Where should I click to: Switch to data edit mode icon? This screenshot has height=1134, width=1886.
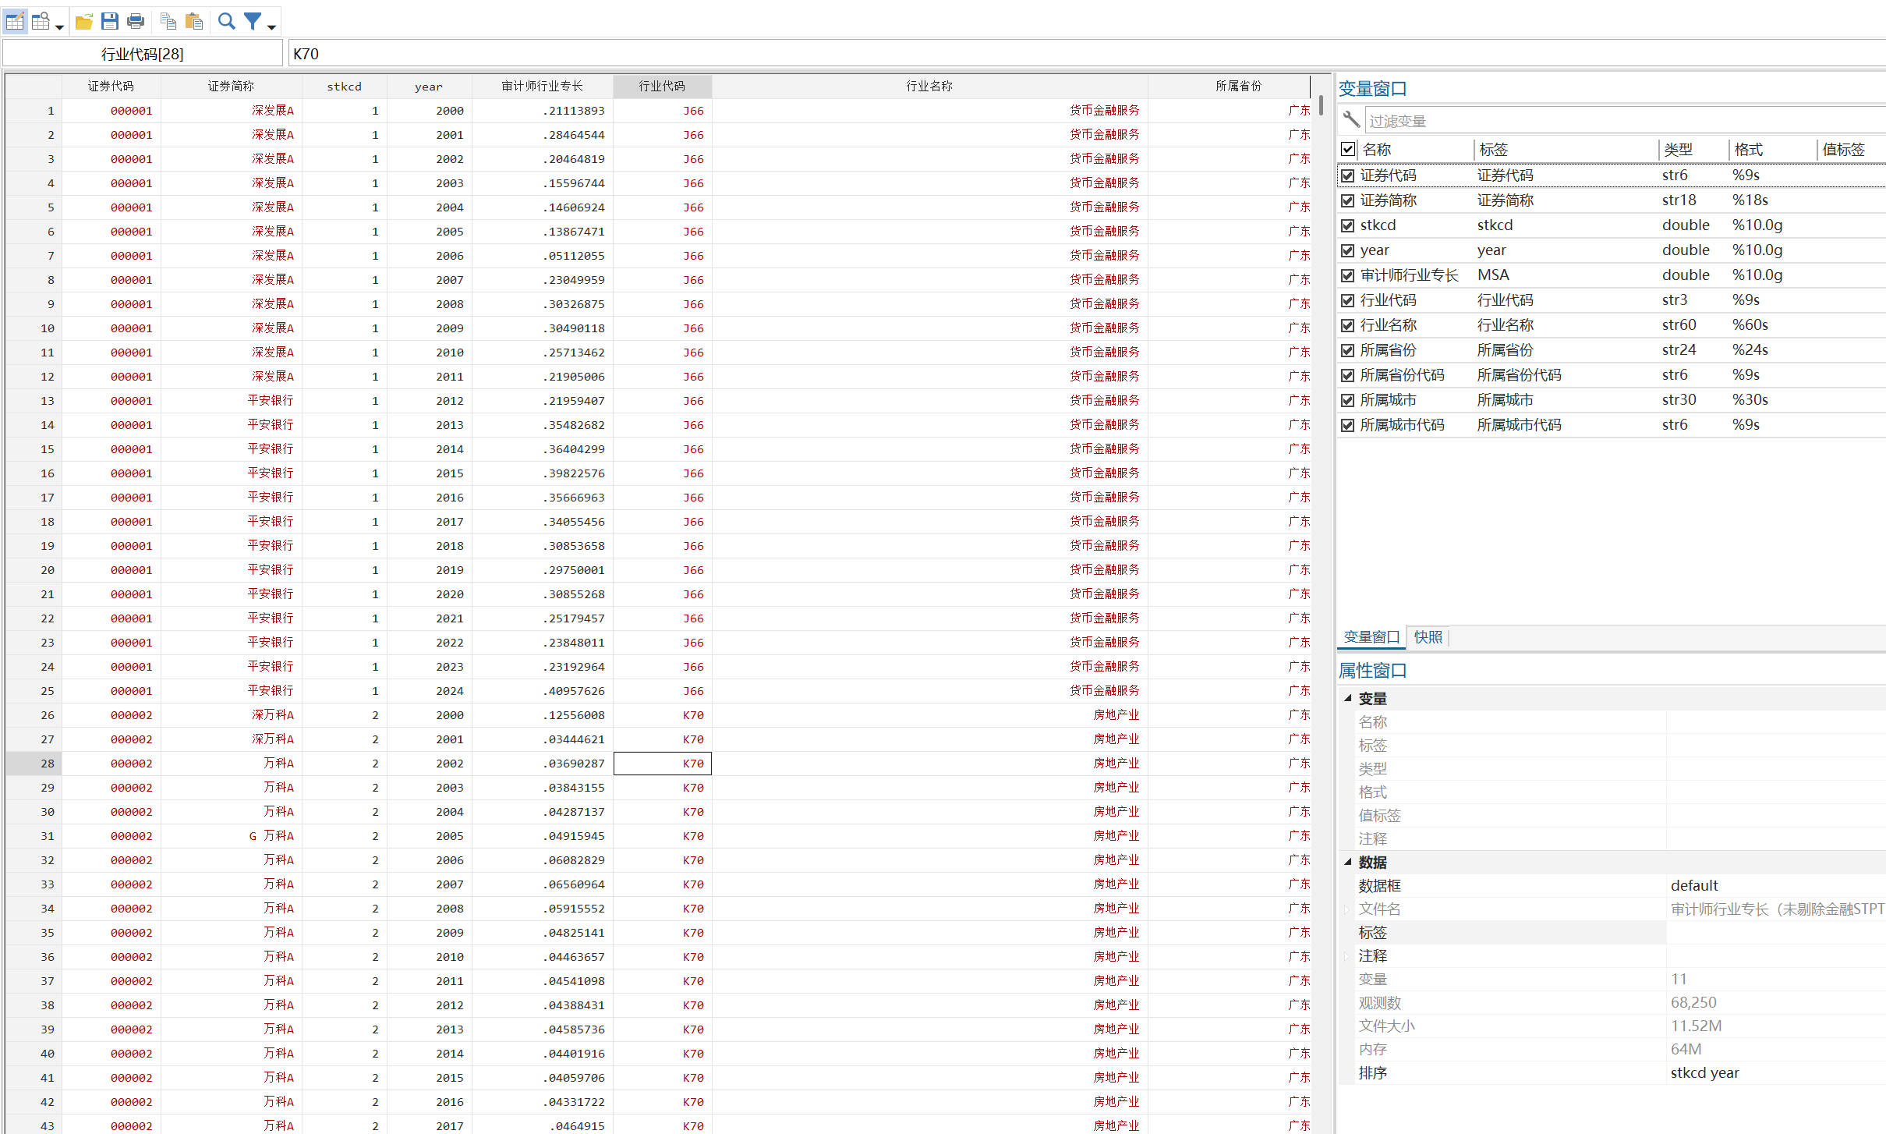[15, 21]
